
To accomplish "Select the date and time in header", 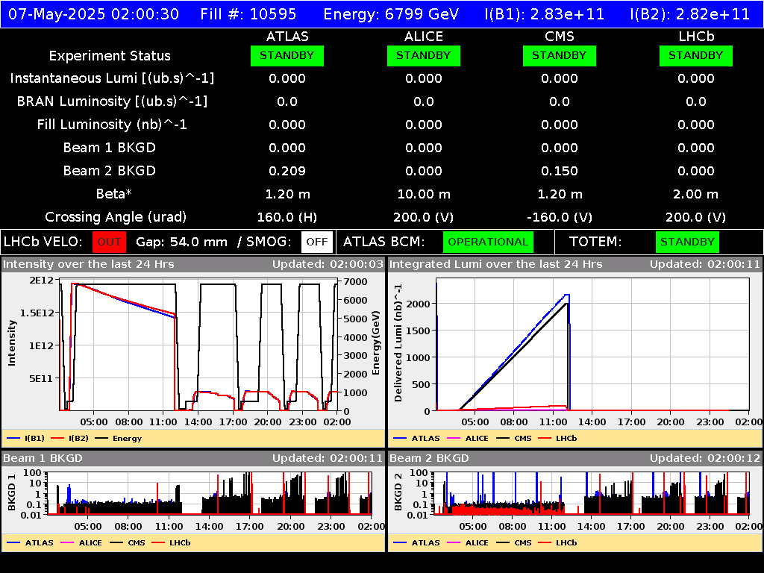I will click(93, 13).
